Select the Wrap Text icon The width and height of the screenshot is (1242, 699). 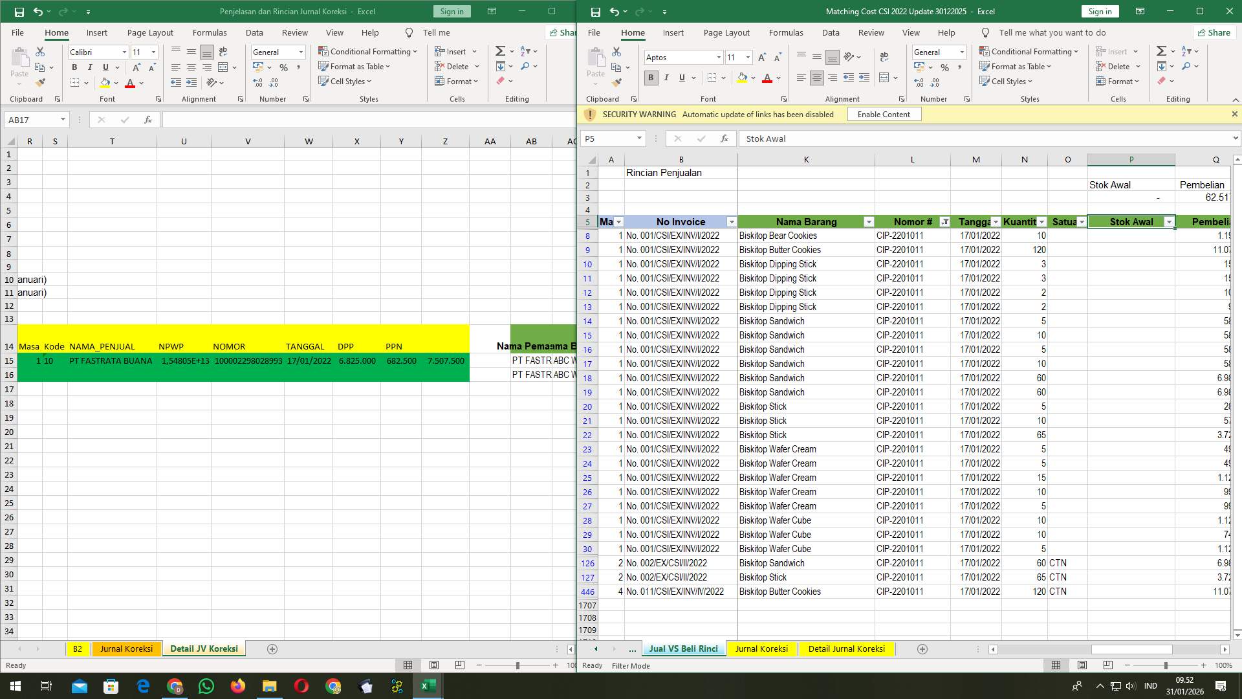coord(884,57)
